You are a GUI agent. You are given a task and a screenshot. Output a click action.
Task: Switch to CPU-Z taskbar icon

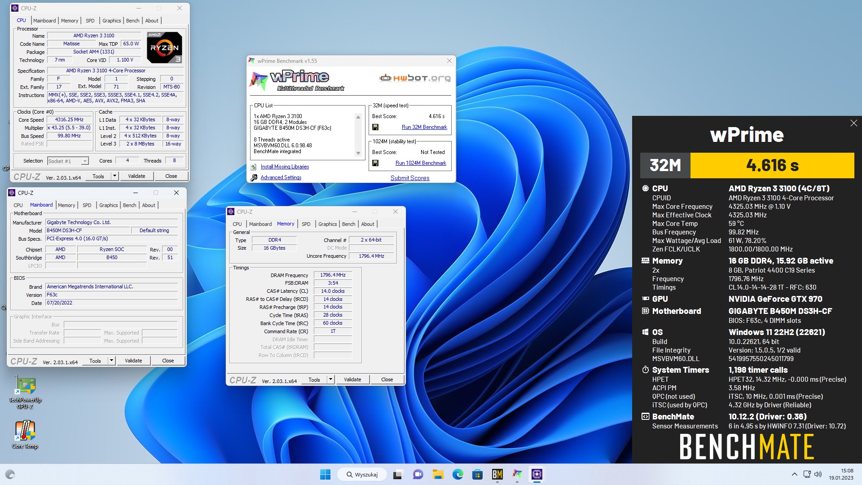coord(537,474)
